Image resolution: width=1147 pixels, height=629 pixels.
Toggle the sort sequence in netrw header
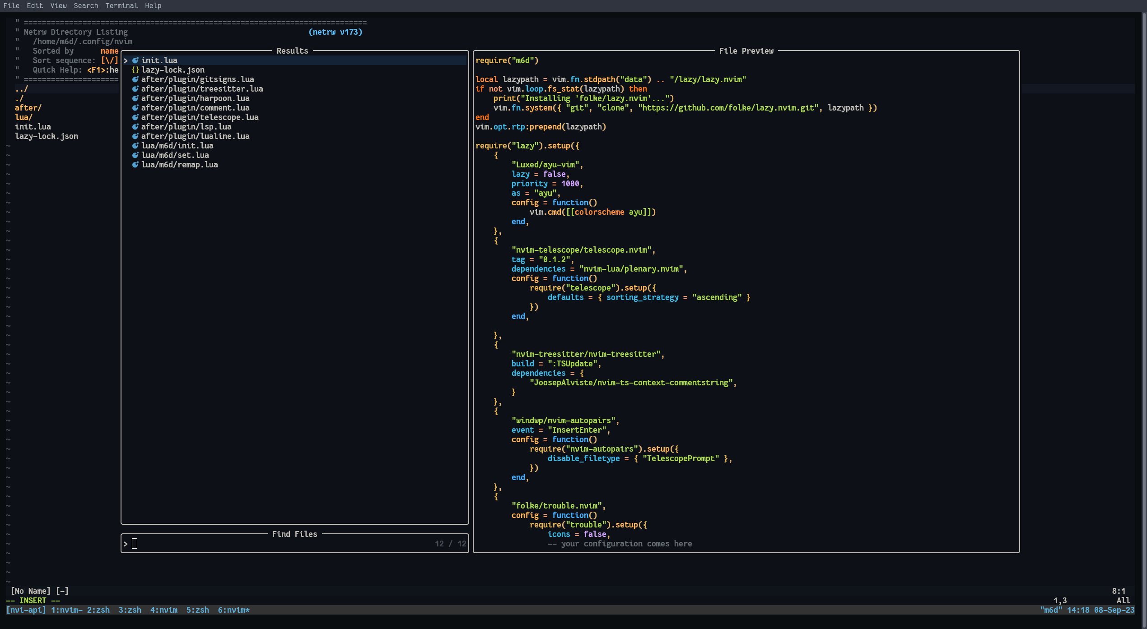(x=109, y=60)
